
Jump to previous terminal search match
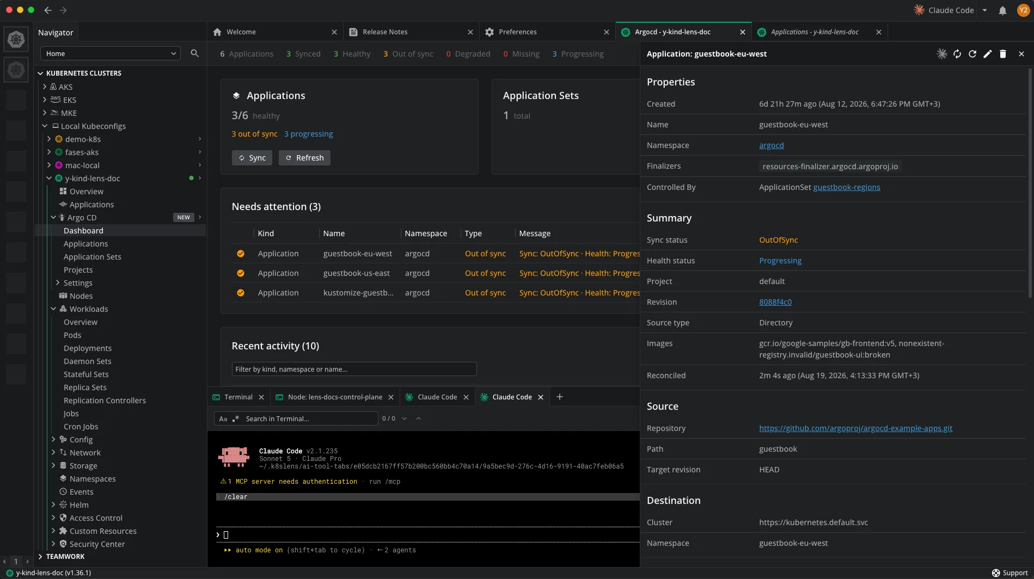[418, 418]
